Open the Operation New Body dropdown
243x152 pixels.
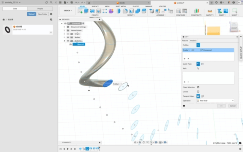point(215,100)
